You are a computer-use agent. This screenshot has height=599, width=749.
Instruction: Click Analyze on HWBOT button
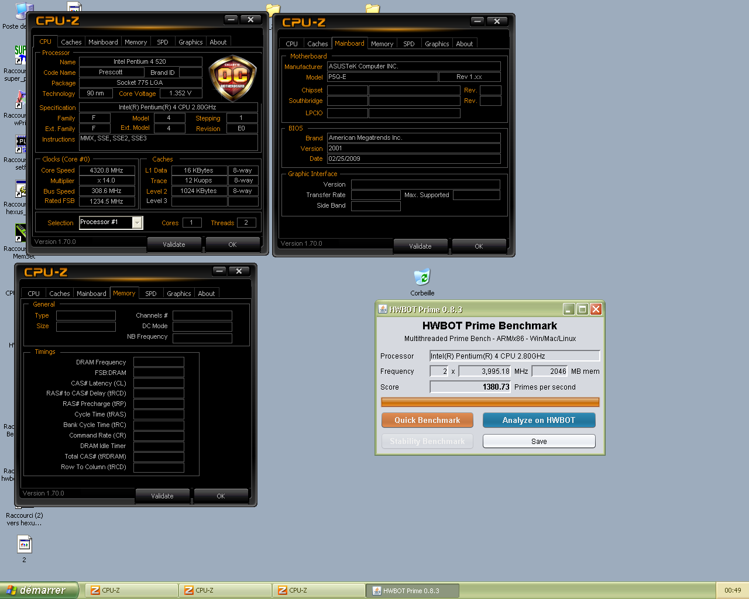[x=539, y=420]
